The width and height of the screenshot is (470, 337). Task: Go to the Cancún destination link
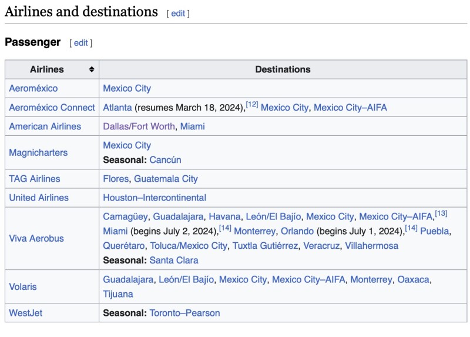point(165,160)
